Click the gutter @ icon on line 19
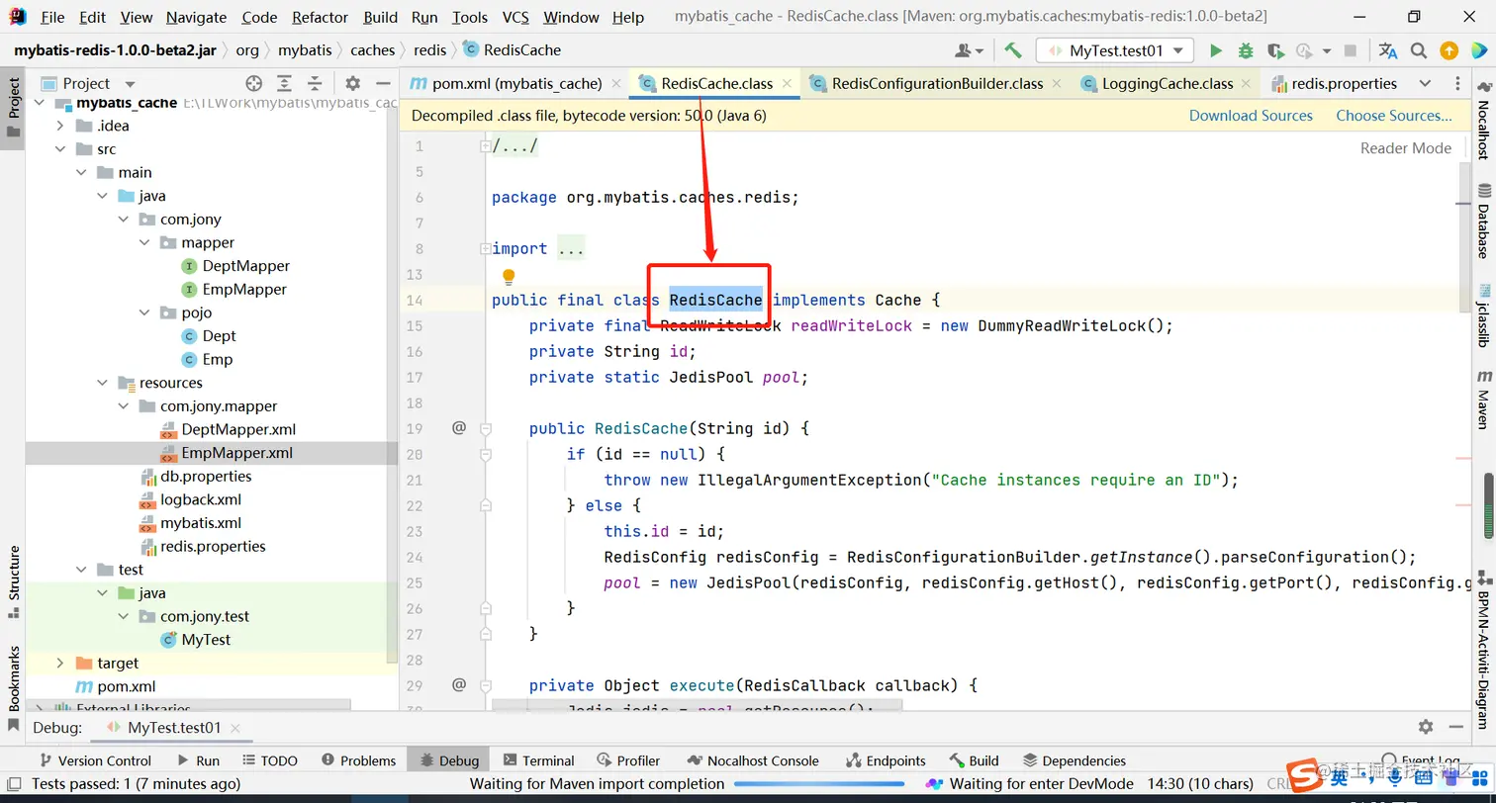Screen dimensions: 1496x803 tap(459, 428)
